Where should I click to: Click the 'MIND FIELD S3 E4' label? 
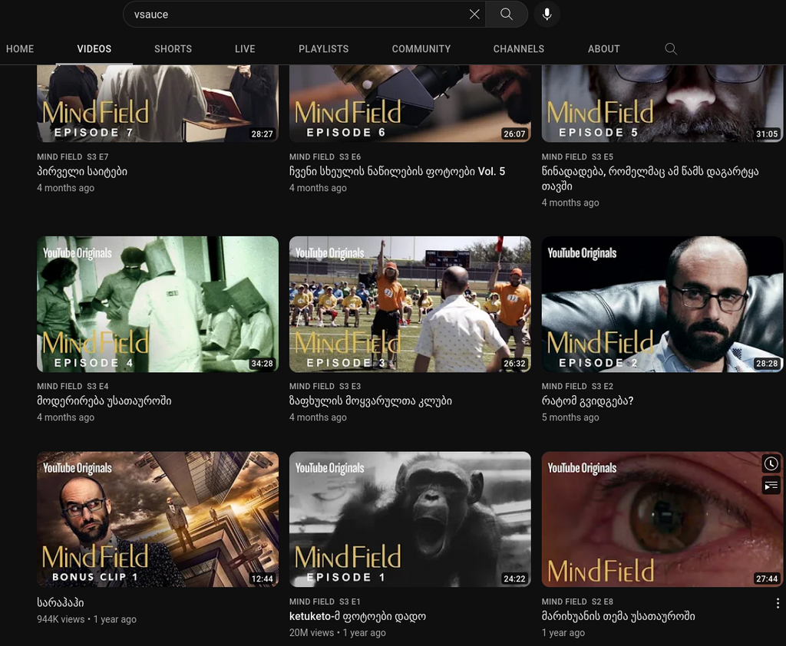pyautogui.click(x=73, y=387)
